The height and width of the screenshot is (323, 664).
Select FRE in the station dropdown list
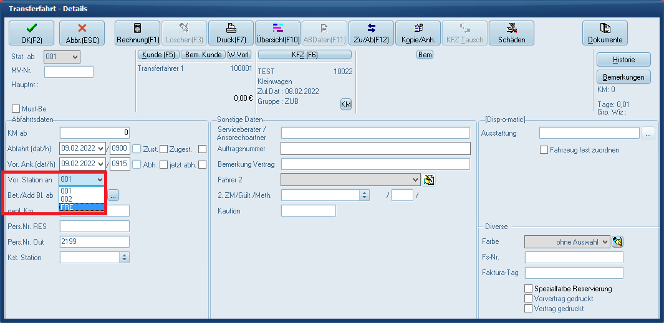[81, 207]
